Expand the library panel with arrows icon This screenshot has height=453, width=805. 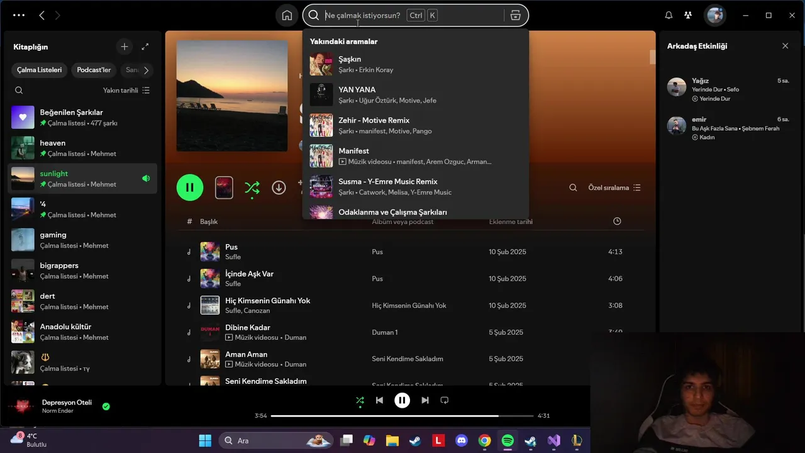click(x=145, y=47)
